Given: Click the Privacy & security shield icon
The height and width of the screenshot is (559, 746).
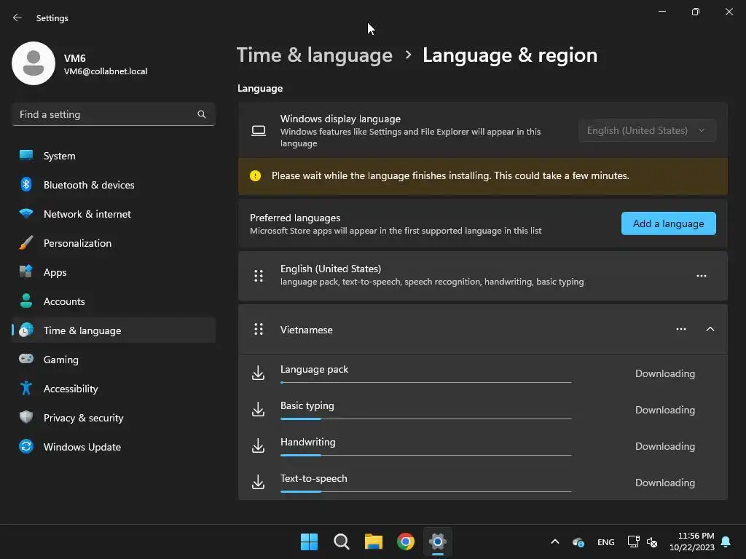Looking at the screenshot, I should [26, 417].
